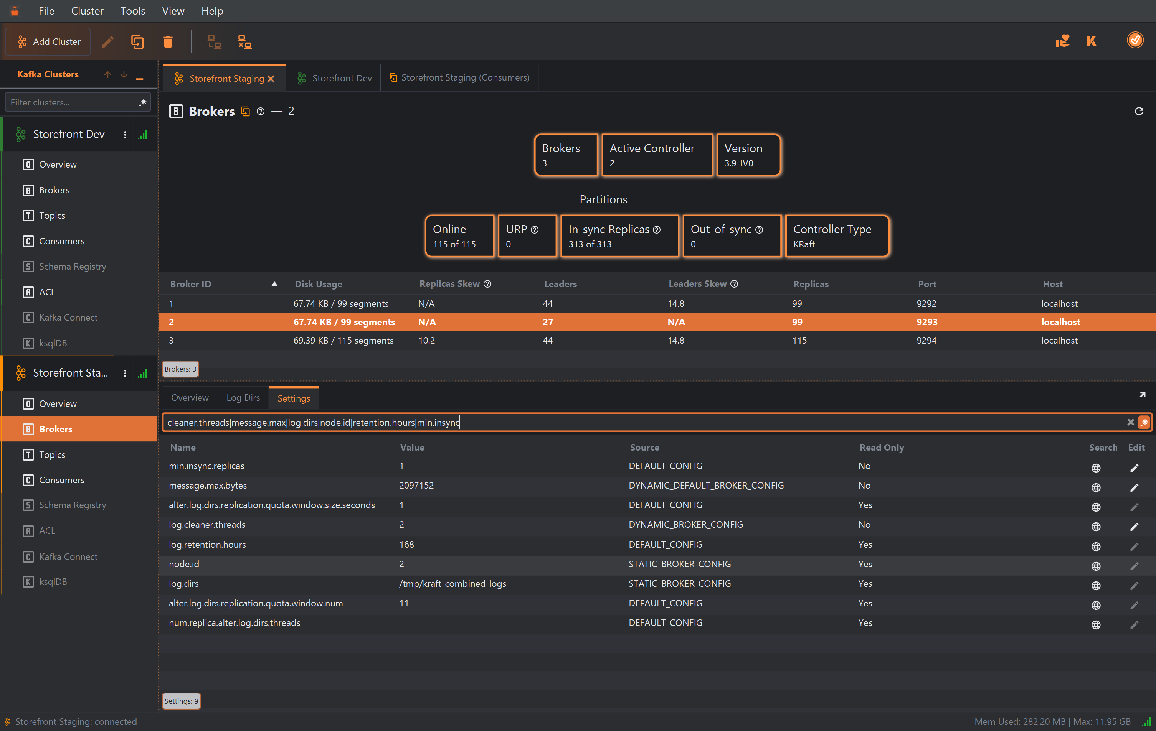Edit the message.max.bytes setting
Image resolution: width=1156 pixels, height=731 pixels.
point(1134,487)
